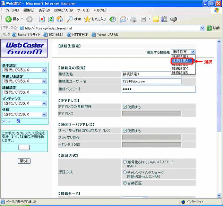Viewport: 223px width, 206px height.
Task: Select the 自動認証 radio button
Action: (x=125, y=183)
